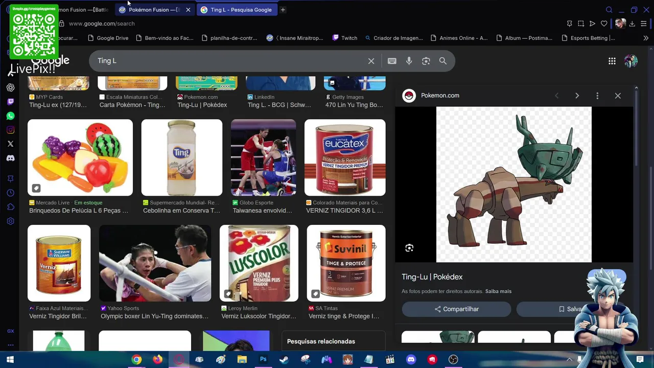Start voice search with microphone
The image size is (654, 368).
point(409,61)
